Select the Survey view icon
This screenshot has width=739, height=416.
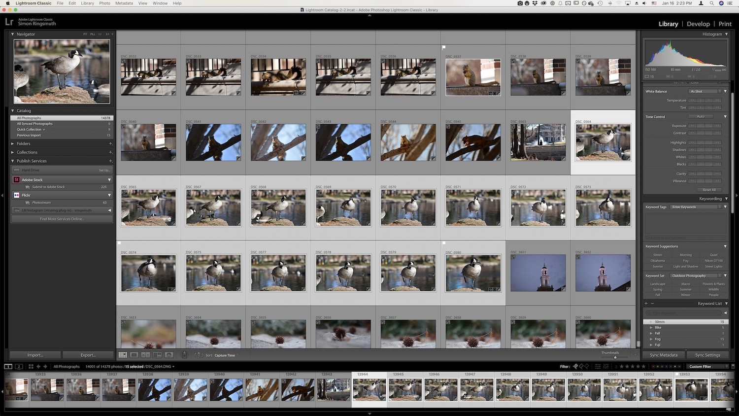pos(157,355)
